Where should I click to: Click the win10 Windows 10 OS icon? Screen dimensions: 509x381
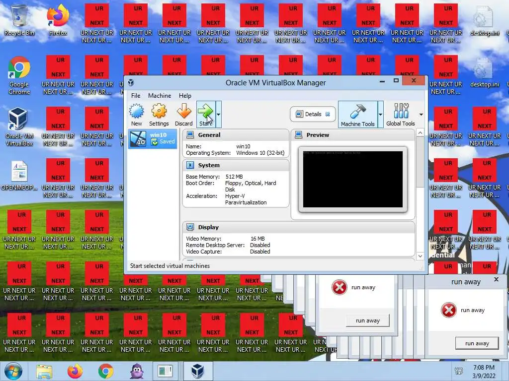tap(138, 139)
